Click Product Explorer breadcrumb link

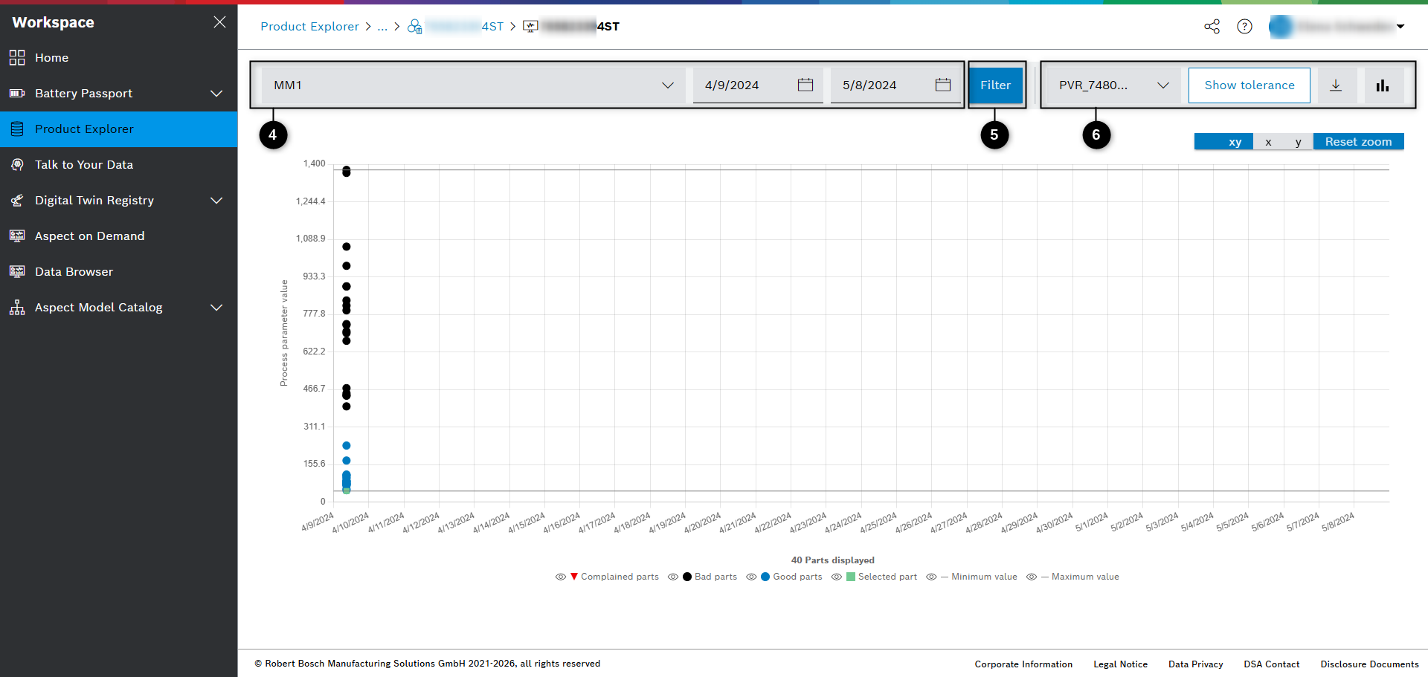pos(309,27)
